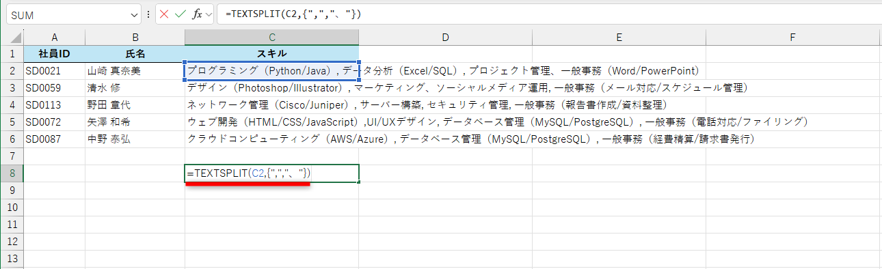Select the name cell 野田 章代
Image resolution: width=882 pixels, height=269 pixels.
(x=135, y=104)
